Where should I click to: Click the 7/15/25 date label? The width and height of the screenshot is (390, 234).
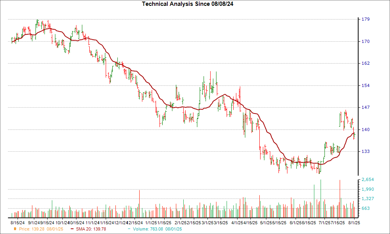pos(338,223)
